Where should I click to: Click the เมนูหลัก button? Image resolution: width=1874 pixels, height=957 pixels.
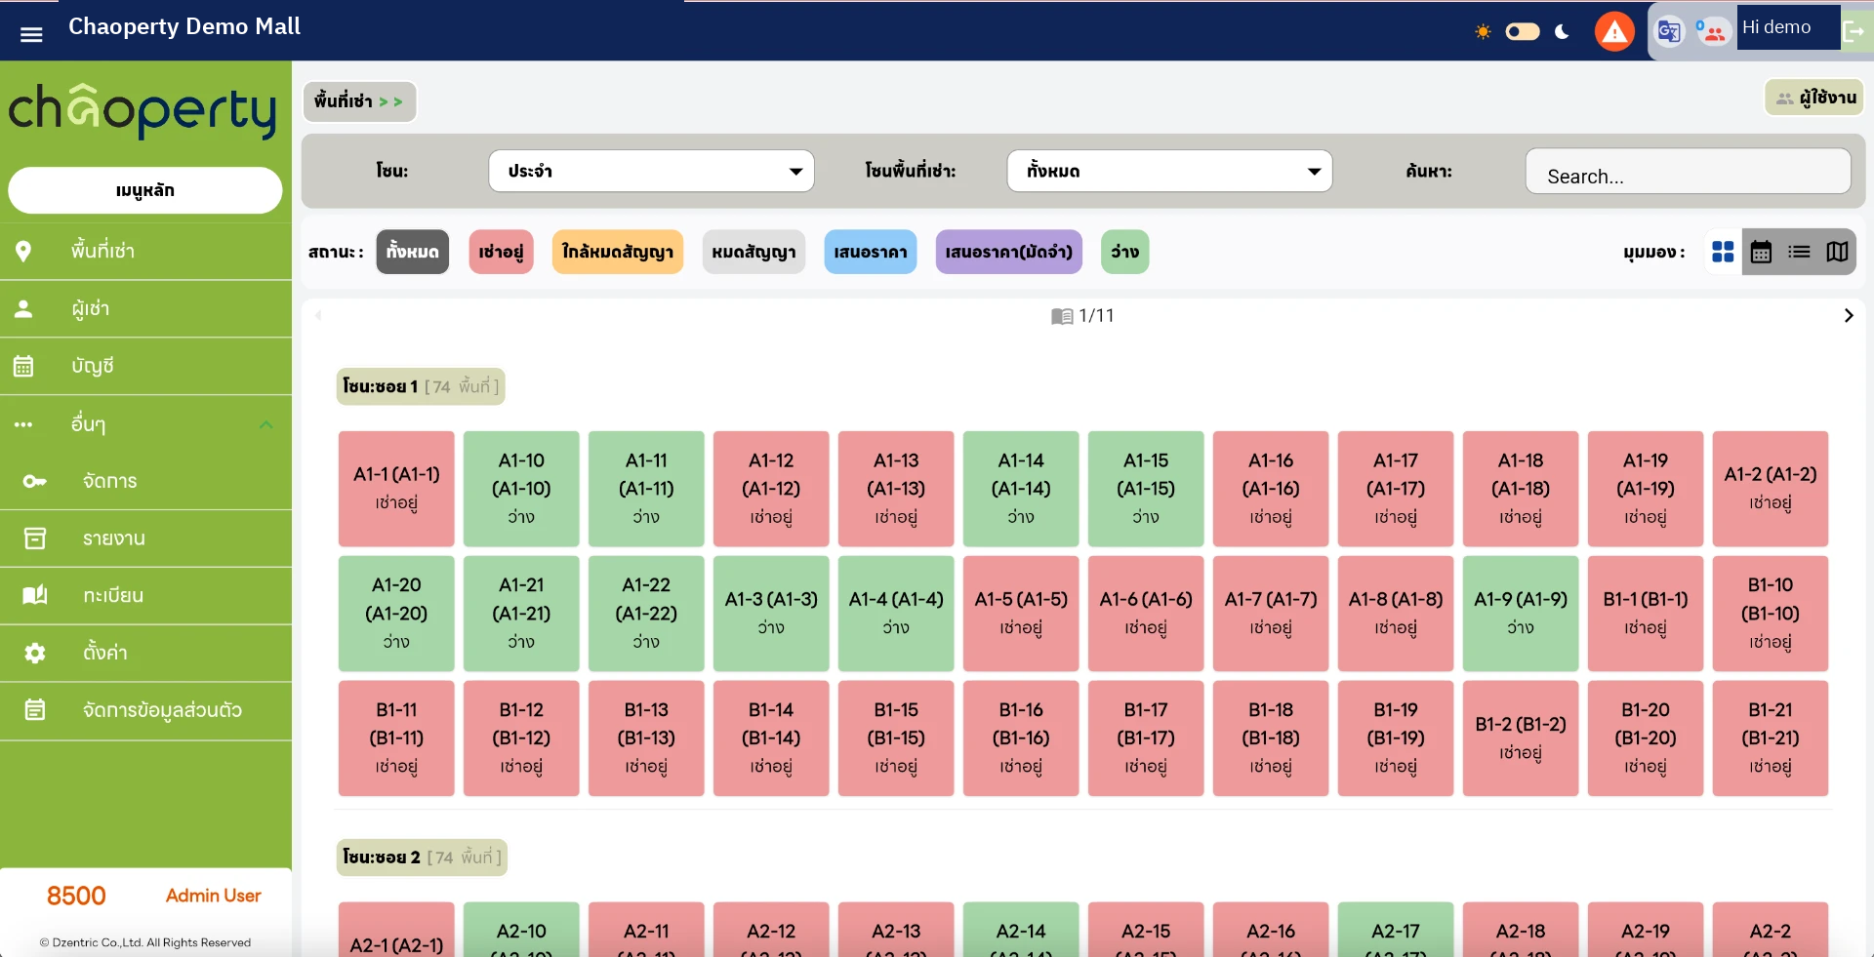145,190
